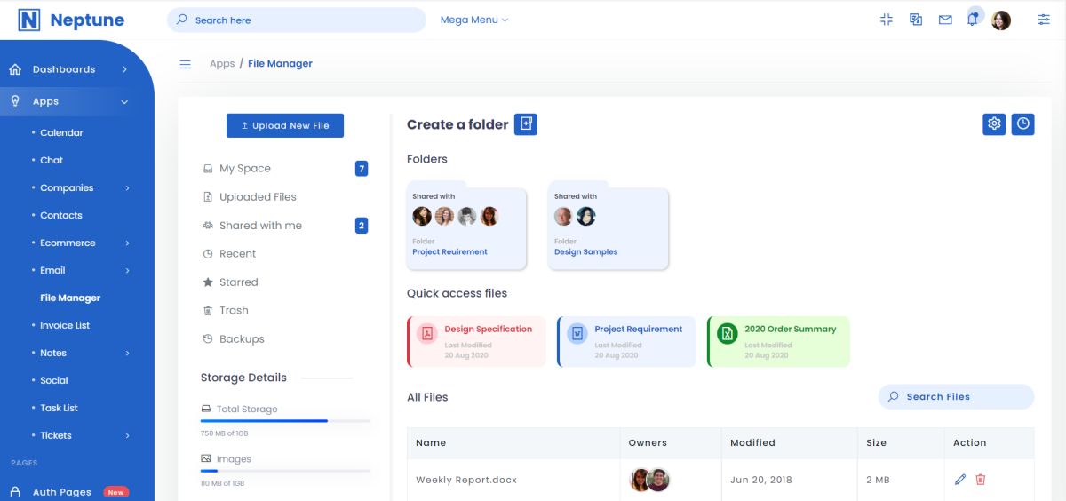
Task: Open Chat in the sidebar
Action: (x=52, y=160)
